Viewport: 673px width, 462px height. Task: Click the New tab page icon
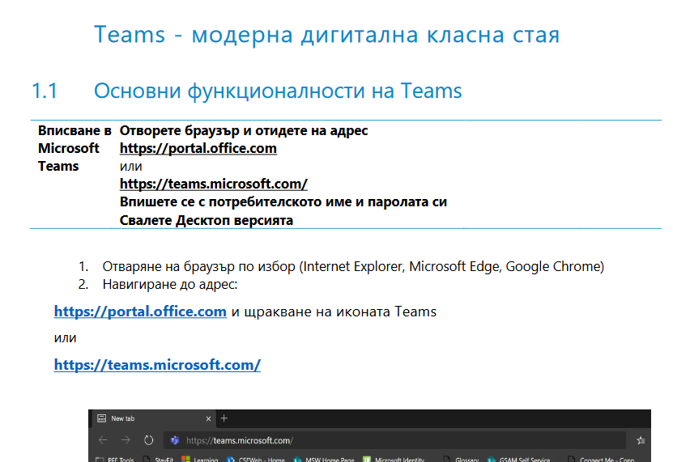(x=102, y=418)
